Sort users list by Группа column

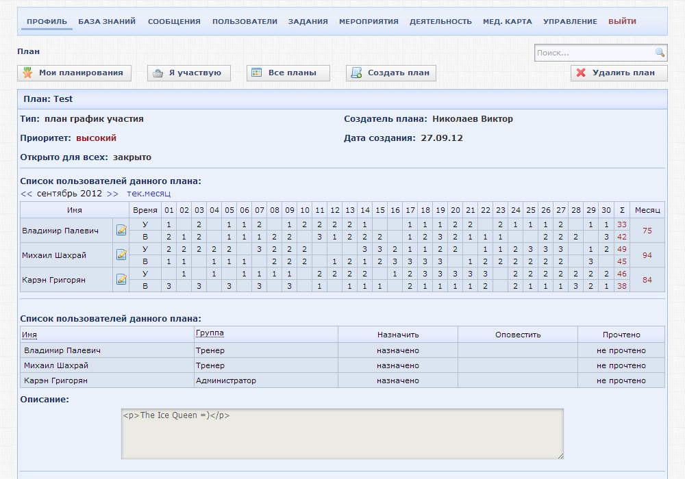(x=210, y=333)
